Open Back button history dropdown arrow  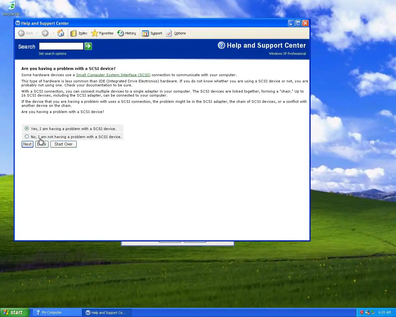(x=37, y=33)
